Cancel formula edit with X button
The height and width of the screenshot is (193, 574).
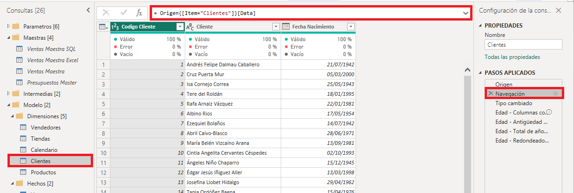click(106, 13)
